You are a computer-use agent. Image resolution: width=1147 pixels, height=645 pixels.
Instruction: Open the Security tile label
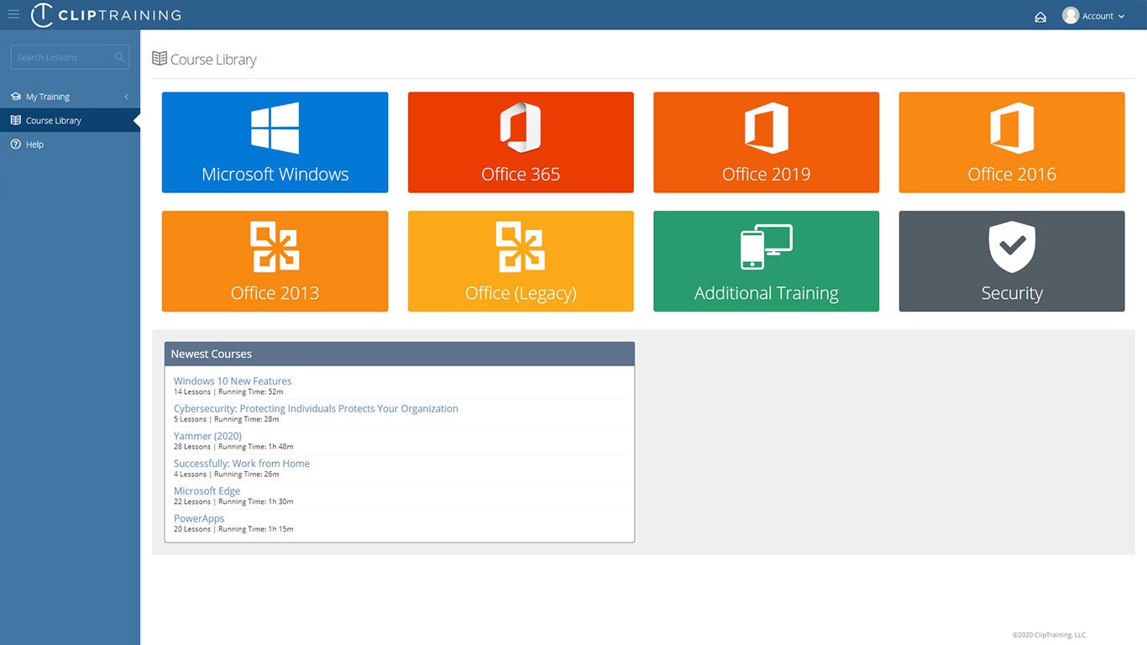1012,293
